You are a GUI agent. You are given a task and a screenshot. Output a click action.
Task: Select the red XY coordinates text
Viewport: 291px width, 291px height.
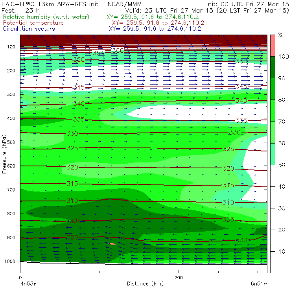[x=158, y=23]
